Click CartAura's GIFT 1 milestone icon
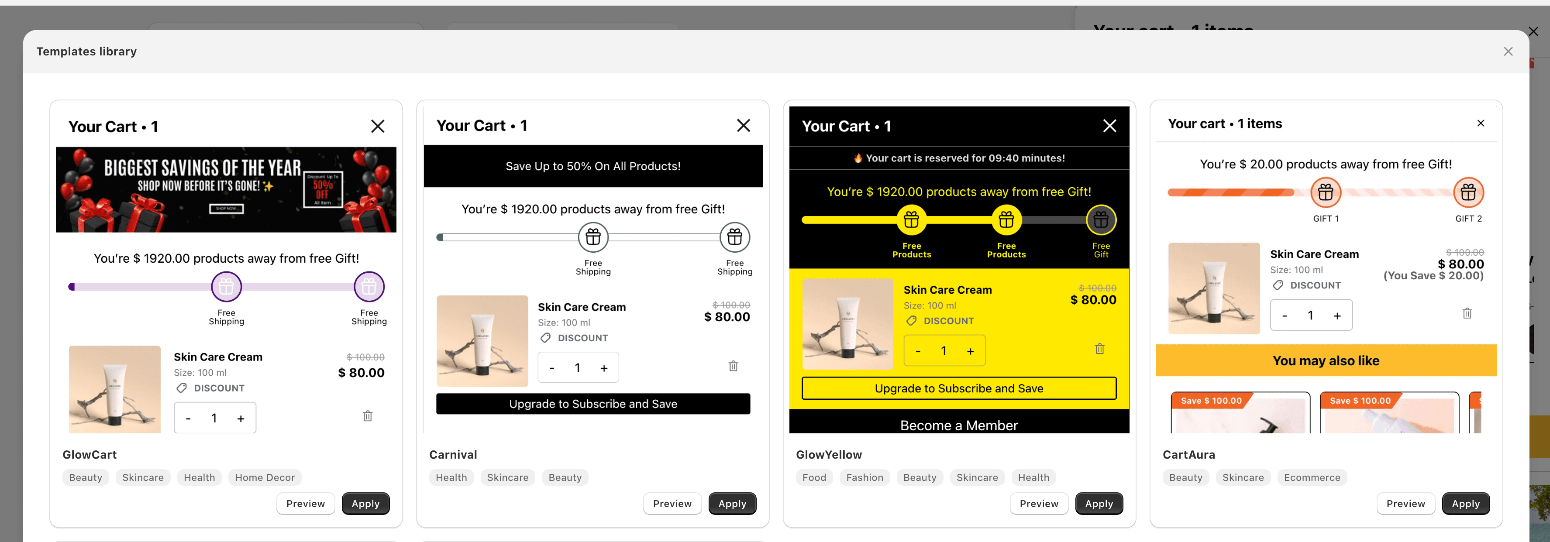This screenshot has width=1550, height=542. point(1326,192)
